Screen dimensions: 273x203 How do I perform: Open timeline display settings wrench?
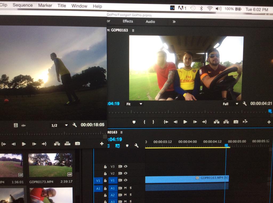click(x=136, y=146)
